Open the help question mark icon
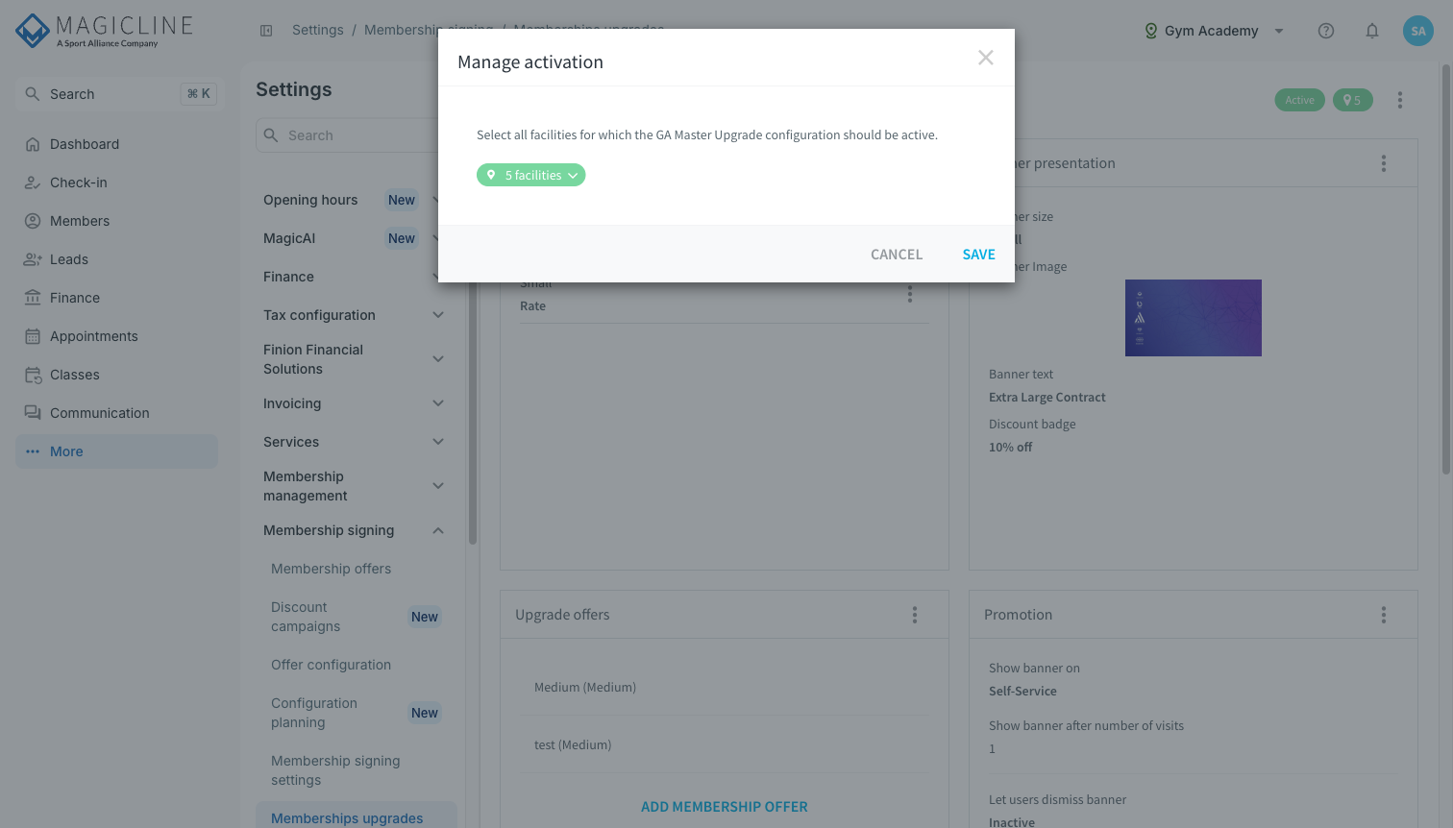 click(x=1326, y=31)
